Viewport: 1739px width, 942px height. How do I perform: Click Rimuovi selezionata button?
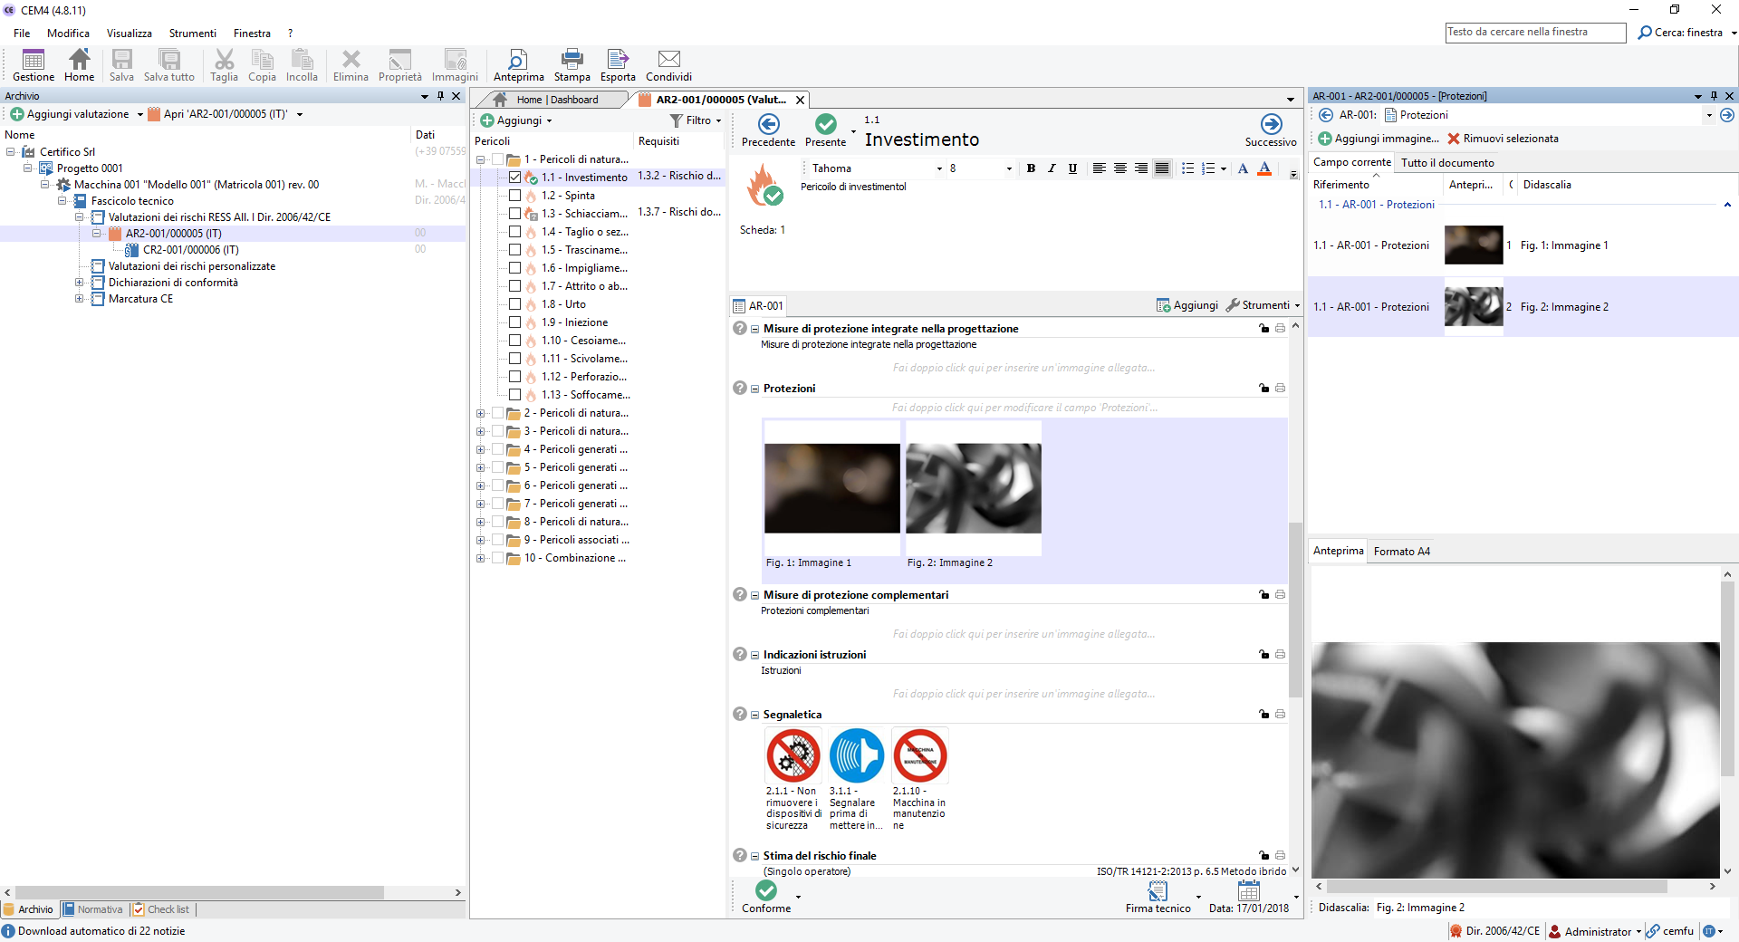click(1503, 139)
